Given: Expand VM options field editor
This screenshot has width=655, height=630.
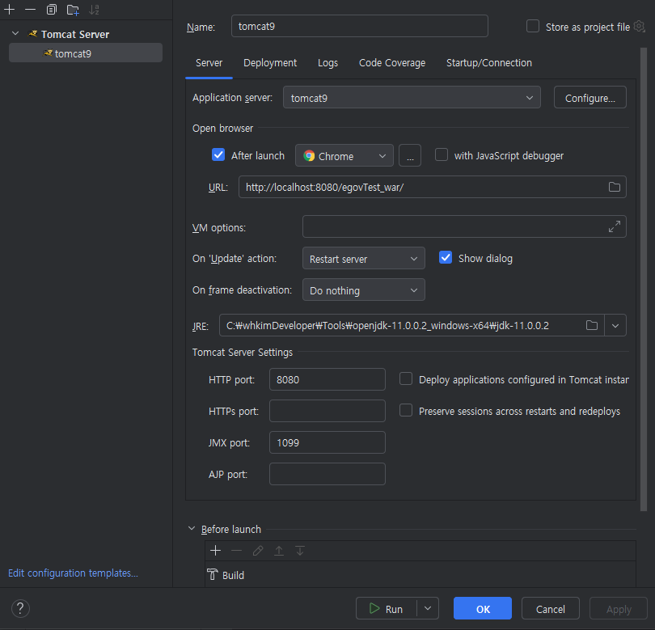Looking at the screenshot, I should pyautogui.click(x=614, y=227).
